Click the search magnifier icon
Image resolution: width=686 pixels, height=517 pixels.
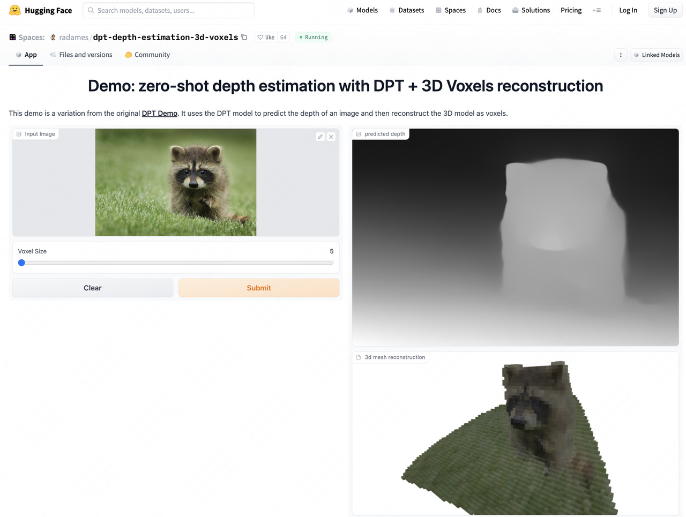91,10
